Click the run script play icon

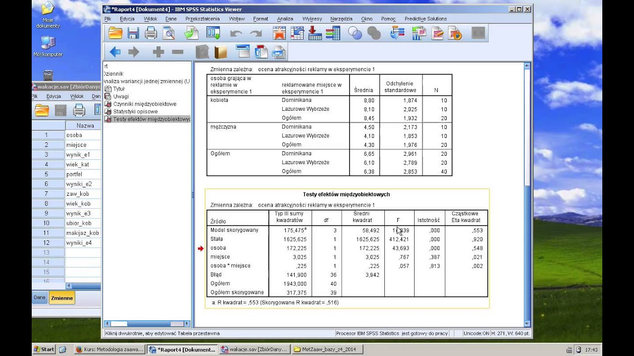pyautogui.click(x=455, y=33)
